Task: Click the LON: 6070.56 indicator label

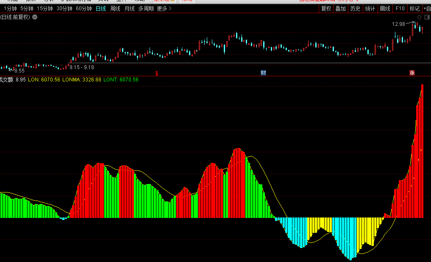Action: [x=44, y=80]
